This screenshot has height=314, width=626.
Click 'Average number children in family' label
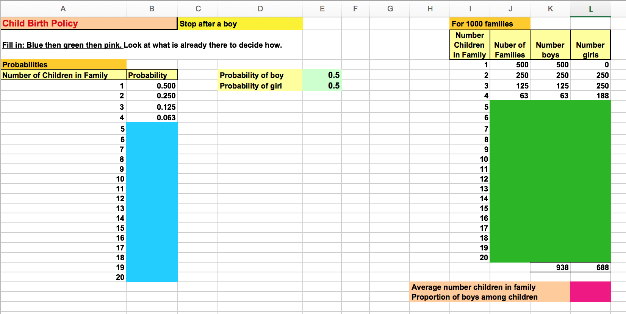tap(490, 287)
